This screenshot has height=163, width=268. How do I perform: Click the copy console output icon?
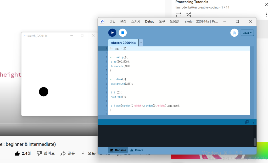click(247, 122)
